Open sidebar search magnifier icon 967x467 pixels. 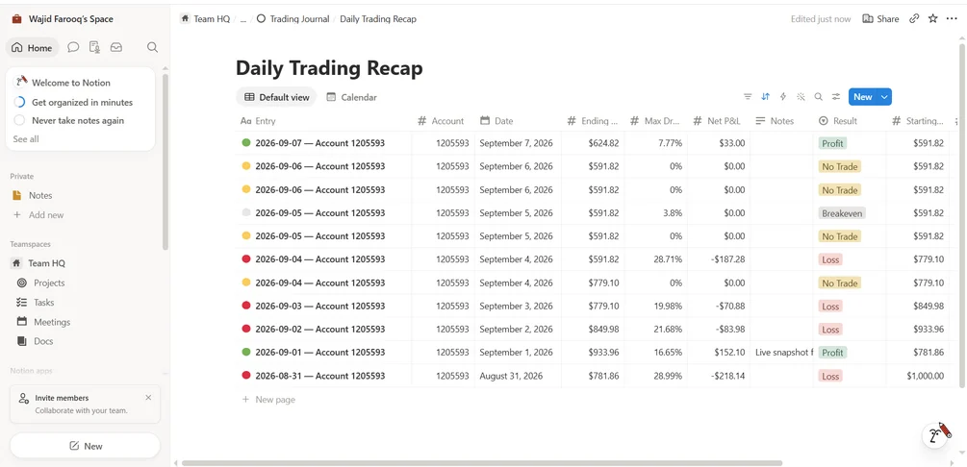point(152,47)
